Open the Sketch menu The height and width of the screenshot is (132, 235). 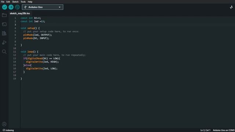(x=15, y=2)
